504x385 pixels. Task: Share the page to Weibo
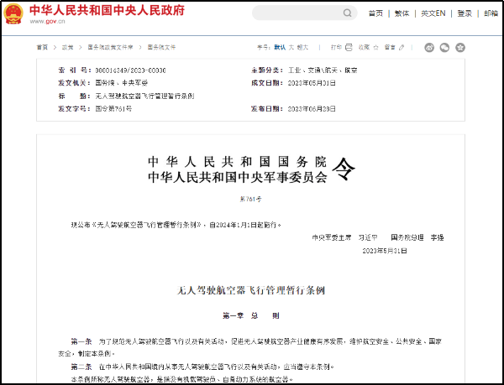[430, 48]
